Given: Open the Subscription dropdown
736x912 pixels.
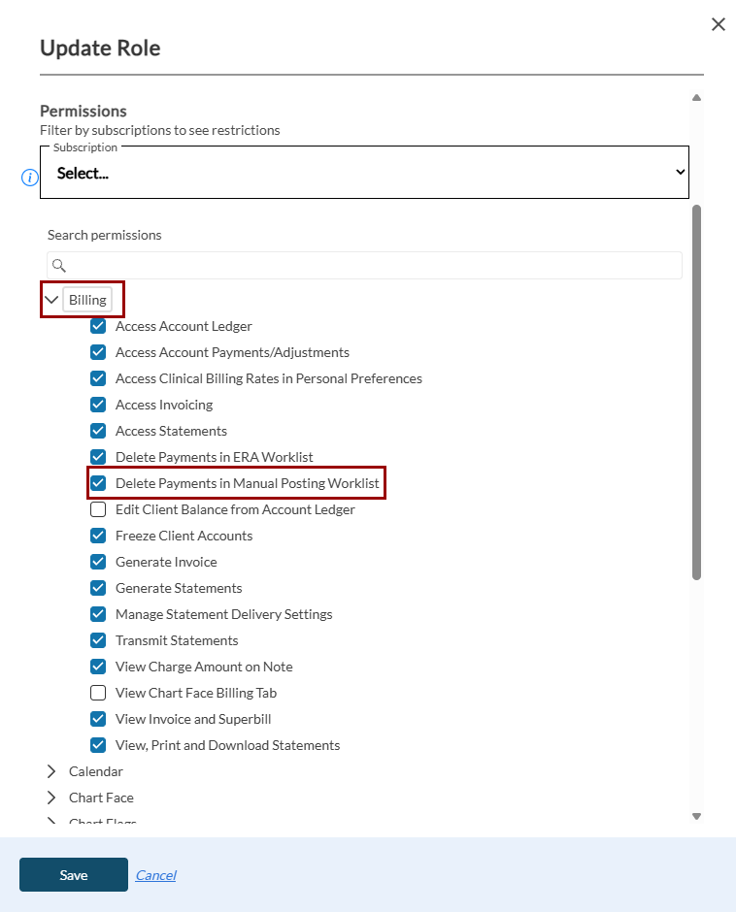Looking at the screenshot, I should pyautogui.click(x=364, y=173).
